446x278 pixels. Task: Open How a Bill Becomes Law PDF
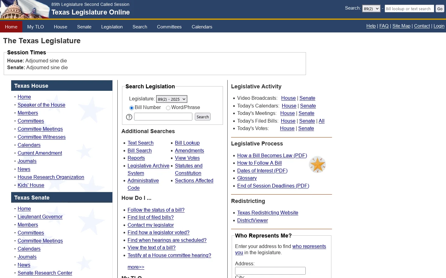272,156
